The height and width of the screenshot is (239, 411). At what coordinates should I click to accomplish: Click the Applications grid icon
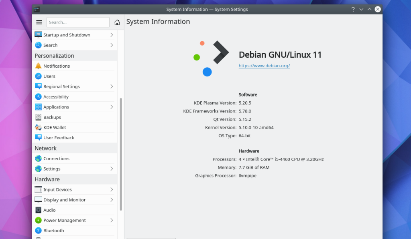click(38, 106)
